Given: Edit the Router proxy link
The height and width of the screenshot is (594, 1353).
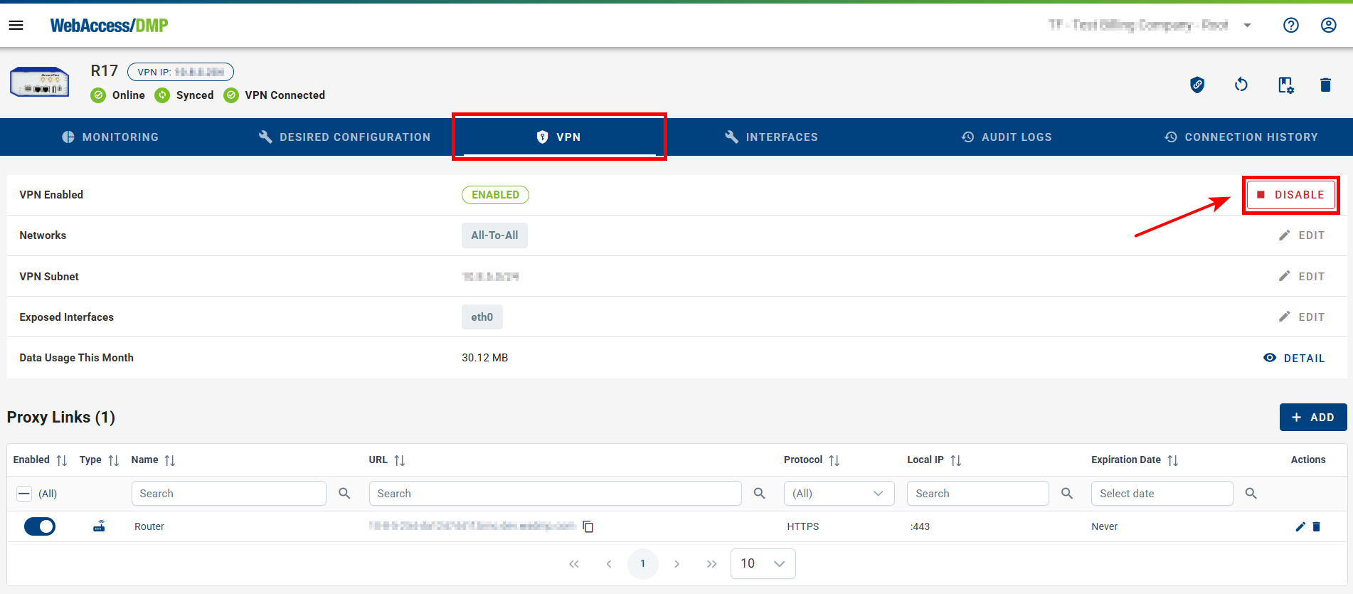Looking at the screenshot, I should tap(1300, 526).
